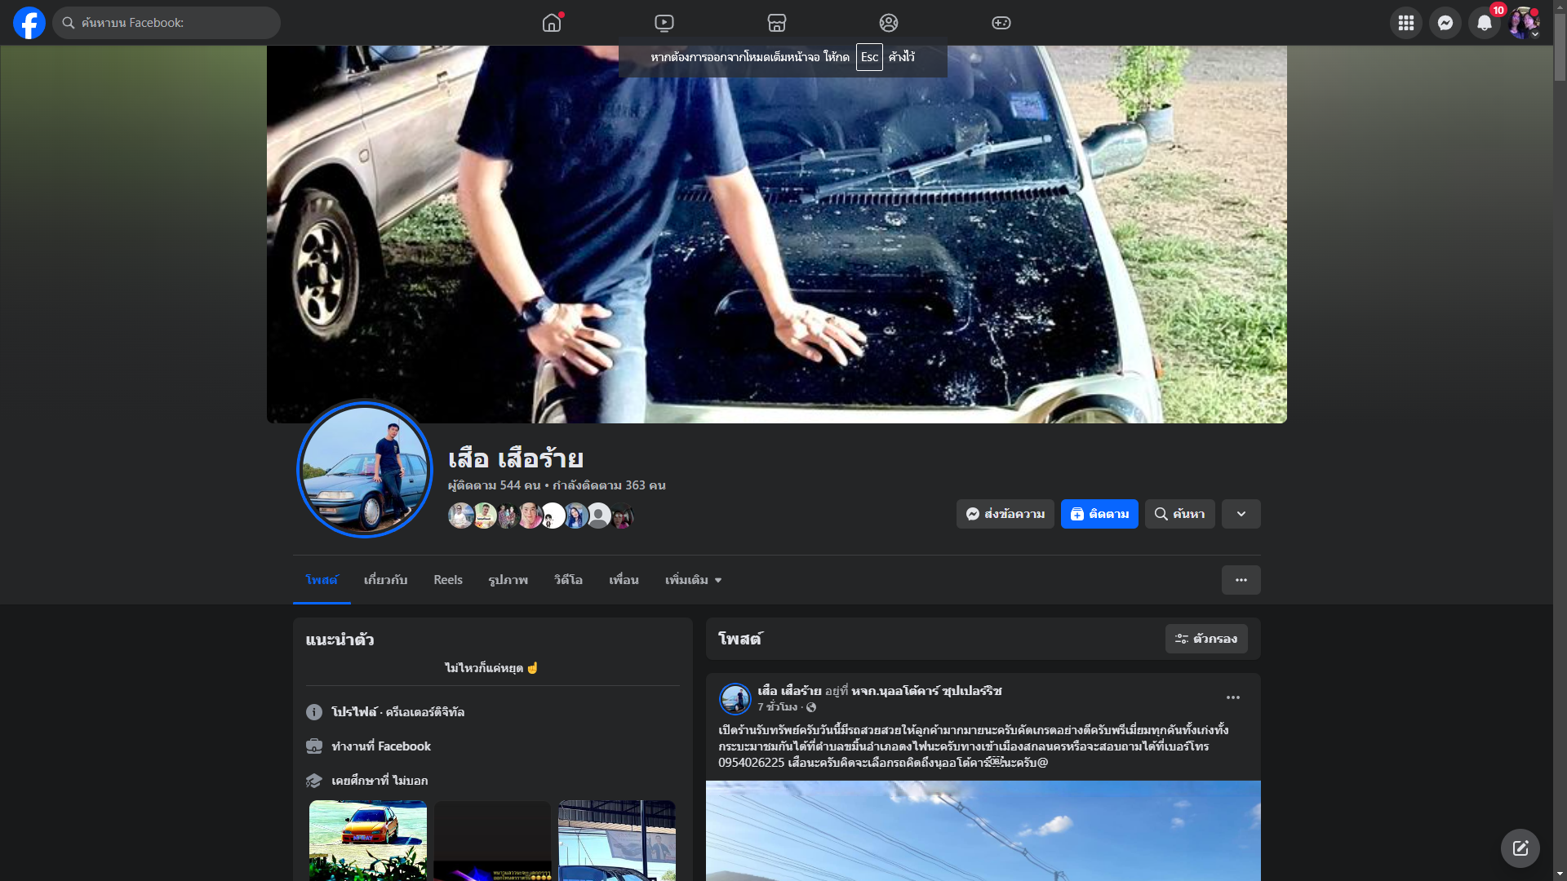Go to the Watch video icon
Viewport: 1567px width, 881px height.
click(664, 23)
